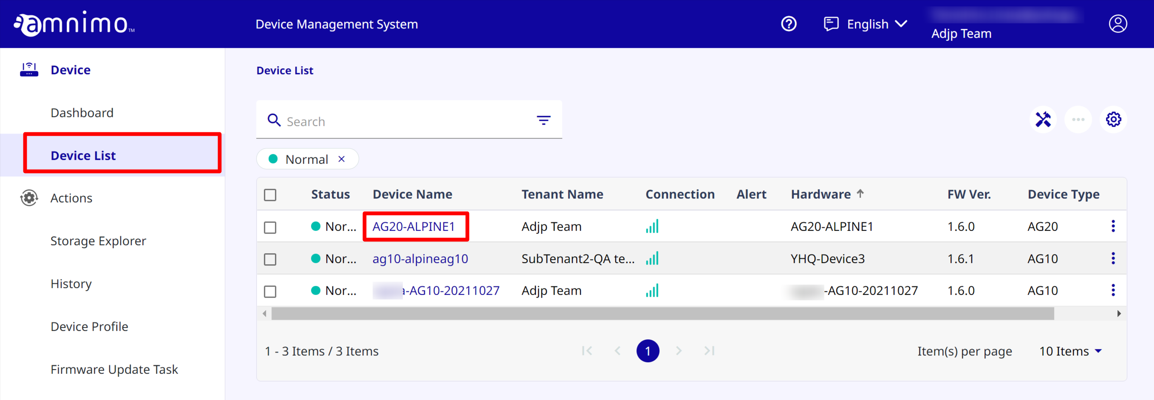Check the AG20-ALPINE1 row checkbox
Image resolution: width=1154 pixels, height=400 pixels.
point(270,227)
